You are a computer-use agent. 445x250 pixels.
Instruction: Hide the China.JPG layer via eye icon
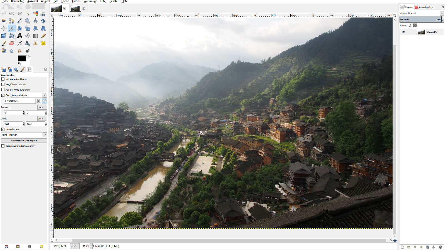(403, 32)
